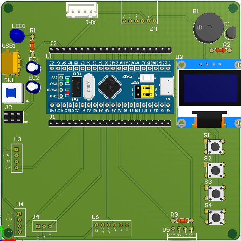Image resolution: width=241 pixels, height=241 pixels.
Task: Click the EC1 electrolytic capacitor
Action: click(33, 68)
